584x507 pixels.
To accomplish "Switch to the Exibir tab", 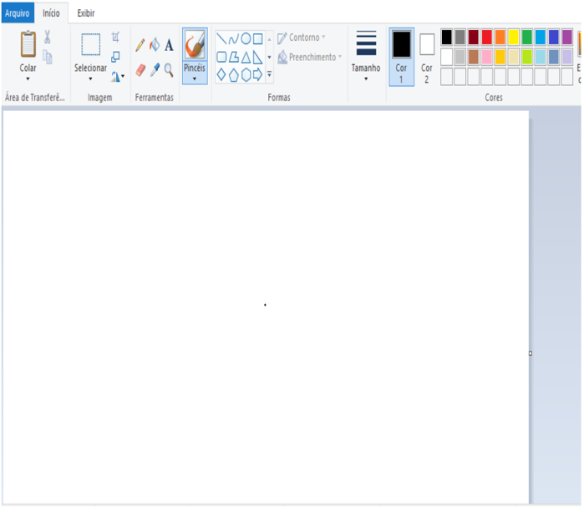I will pyautogui.click(x=85, y=13).
